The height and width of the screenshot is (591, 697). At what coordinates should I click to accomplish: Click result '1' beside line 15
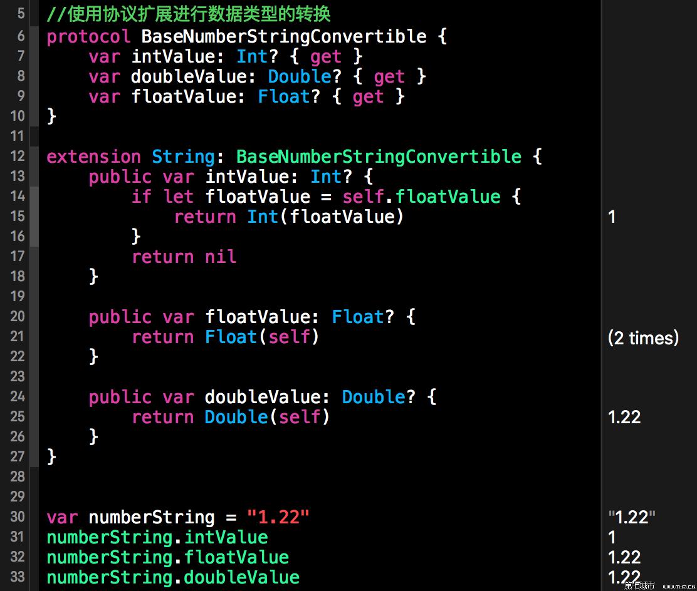coord(612,217)
